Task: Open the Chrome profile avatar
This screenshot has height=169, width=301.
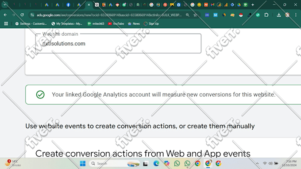Action: point(287,15)
